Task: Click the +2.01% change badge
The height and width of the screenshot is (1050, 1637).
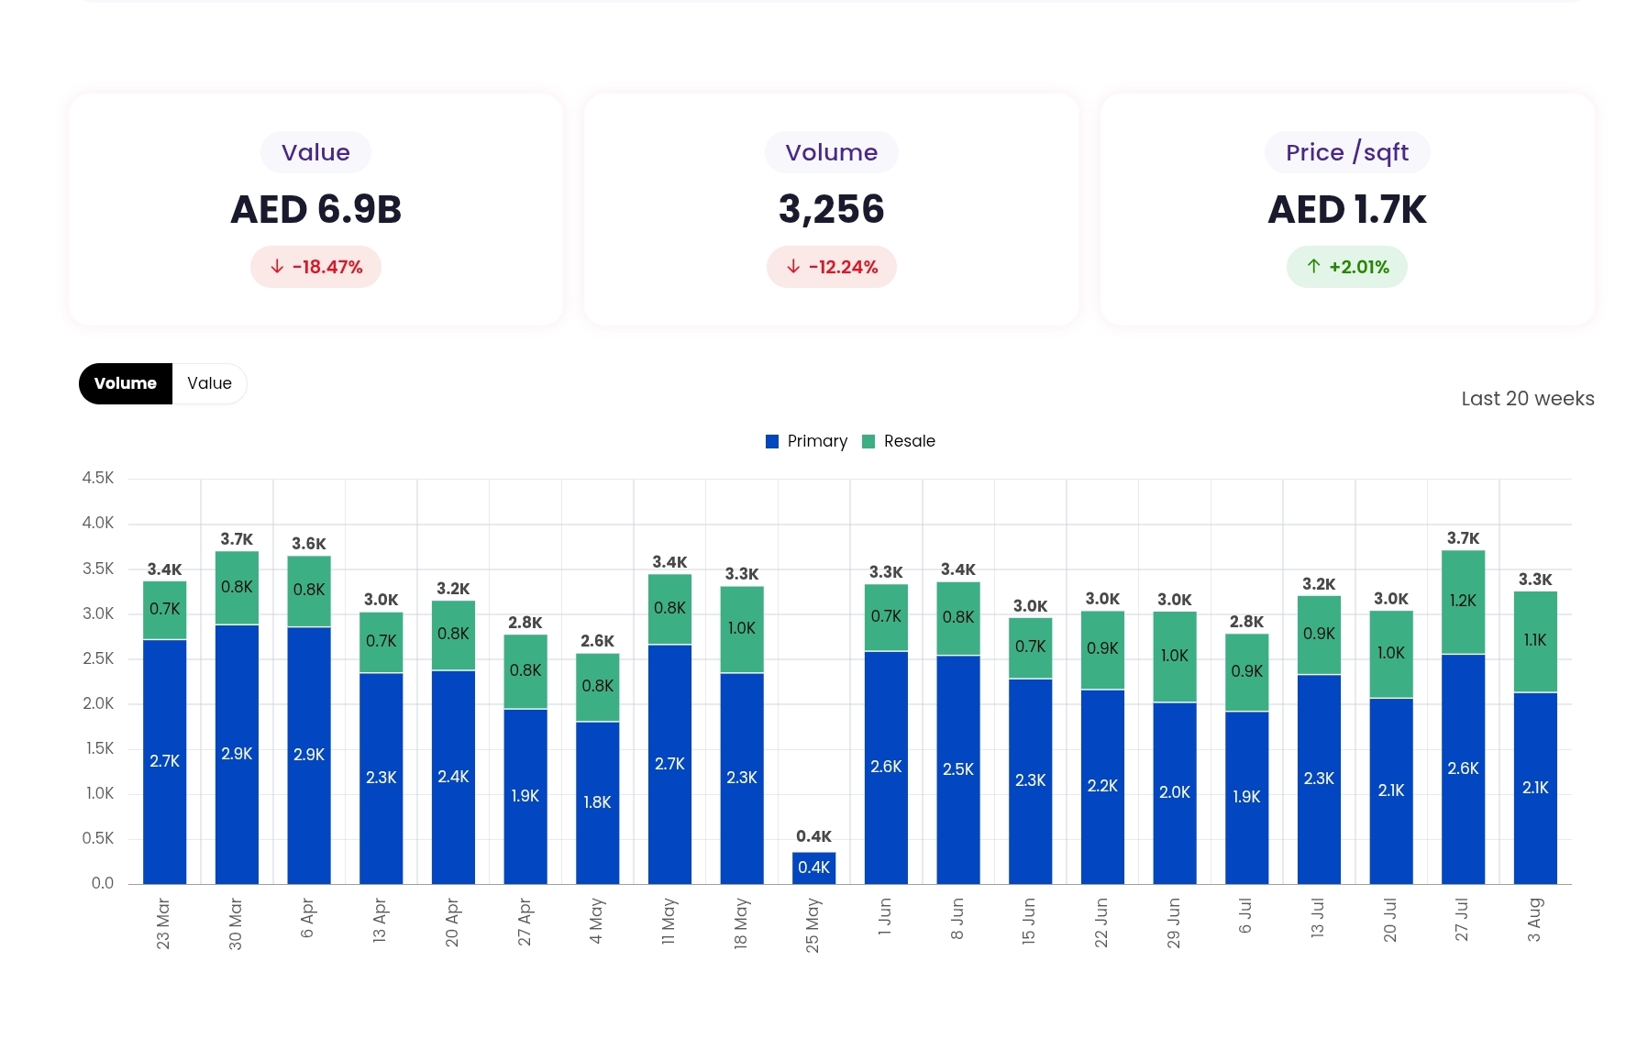Action: coord(1347,267)
